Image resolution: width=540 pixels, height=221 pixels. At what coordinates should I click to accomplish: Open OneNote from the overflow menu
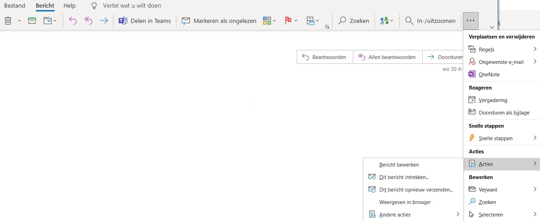coord(489,75)
